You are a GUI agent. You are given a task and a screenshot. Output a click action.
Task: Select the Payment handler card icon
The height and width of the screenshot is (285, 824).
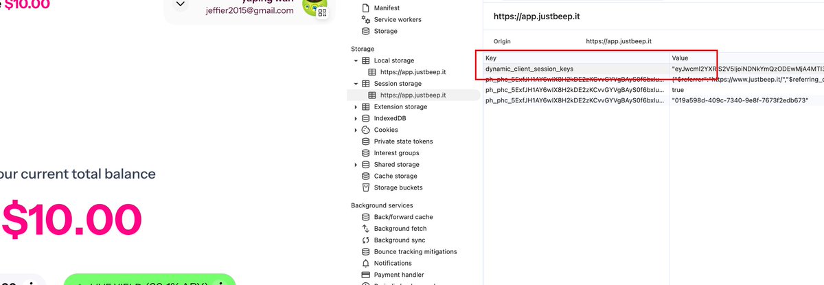point(366,275)
